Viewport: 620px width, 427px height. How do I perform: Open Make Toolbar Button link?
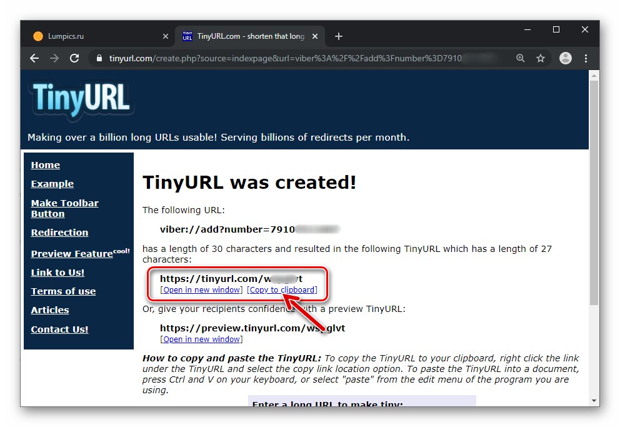point(64,208)
